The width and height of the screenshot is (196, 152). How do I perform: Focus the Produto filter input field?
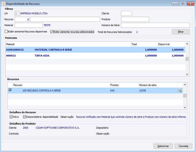135,19
